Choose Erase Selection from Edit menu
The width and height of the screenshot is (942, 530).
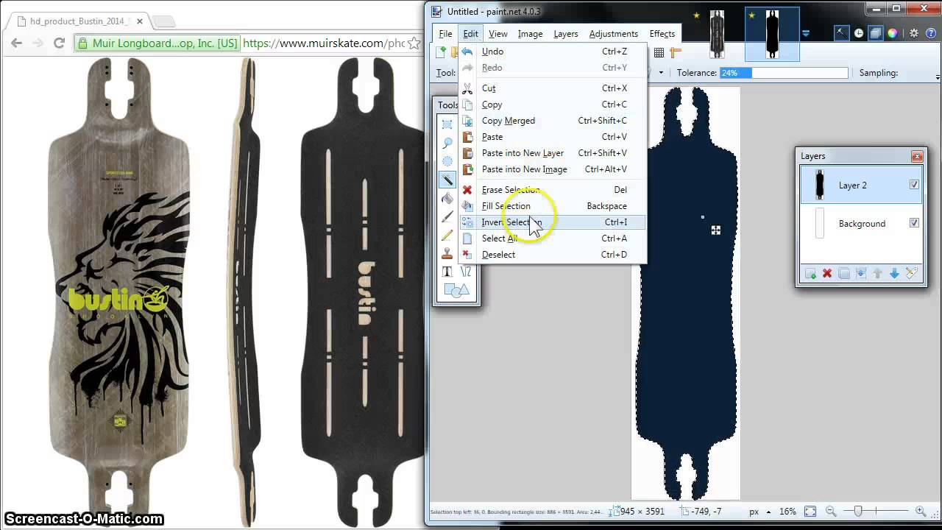(553, 190)
